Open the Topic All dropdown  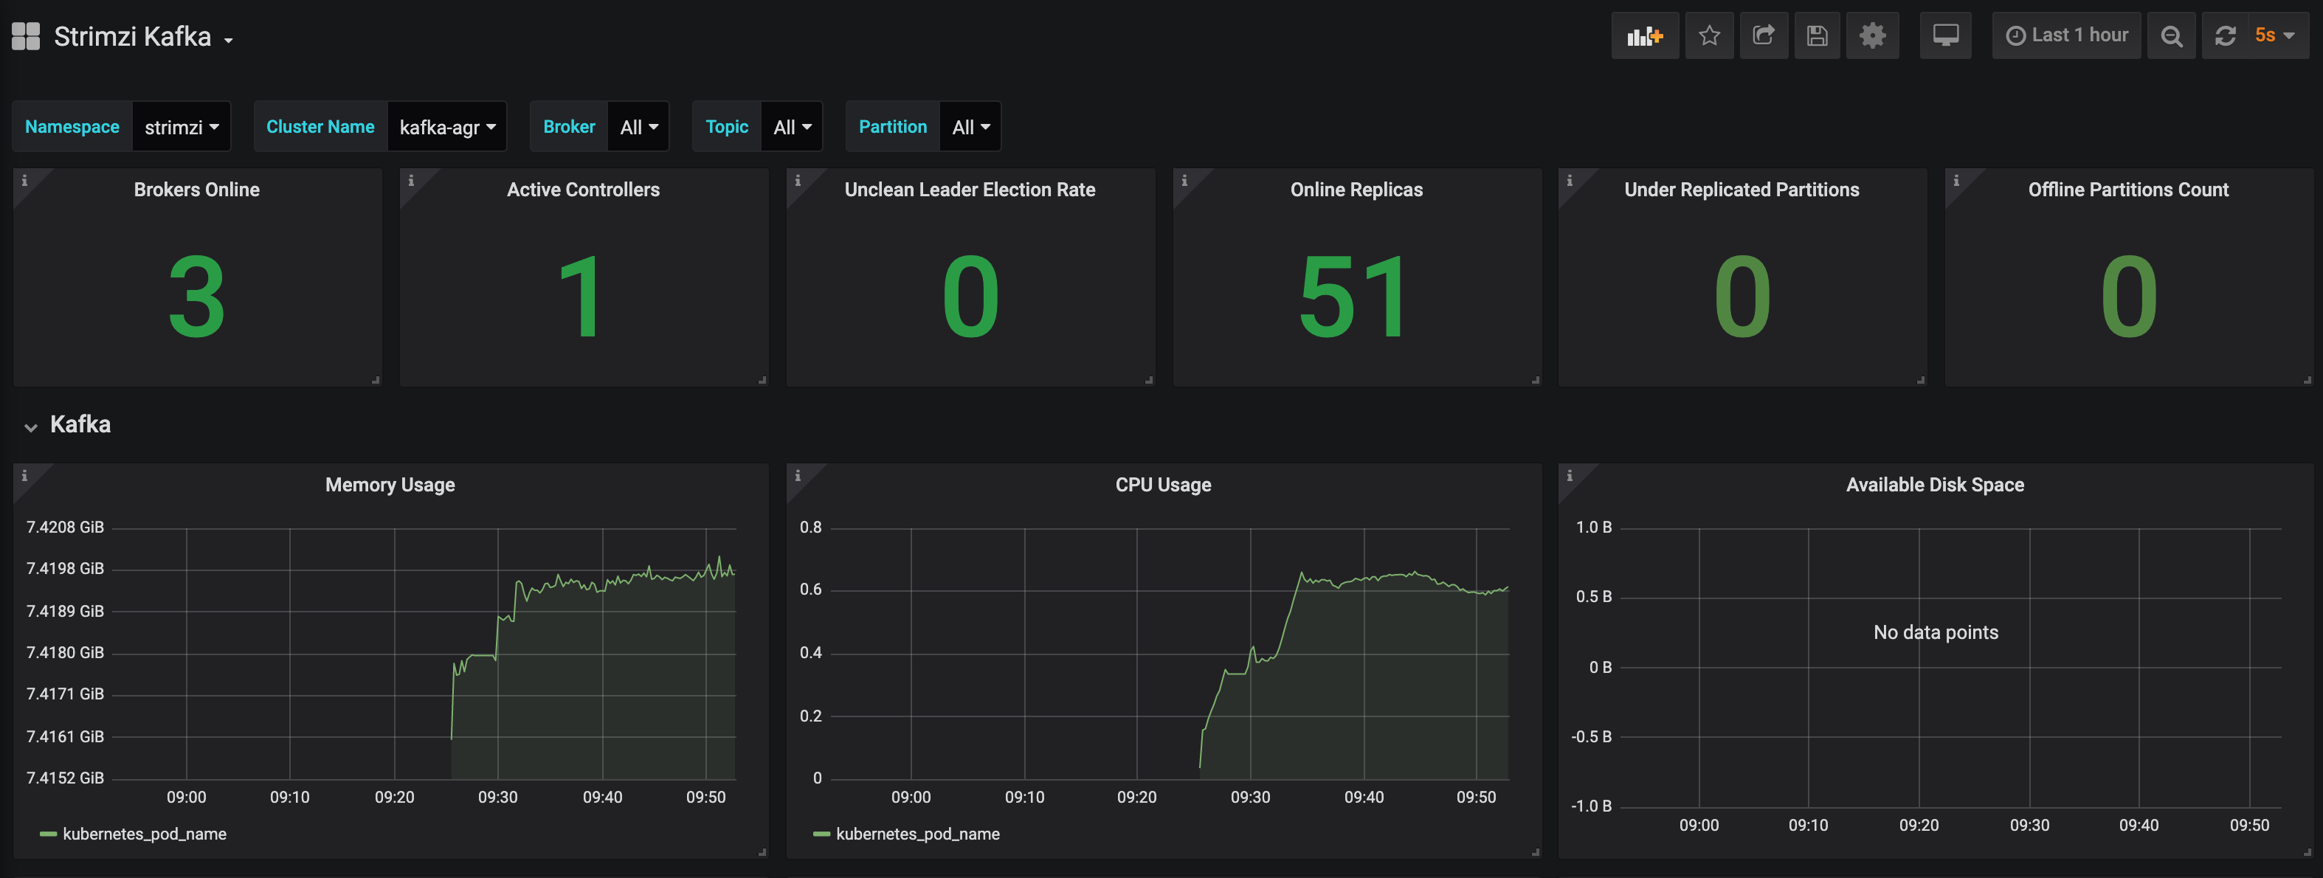792,127
